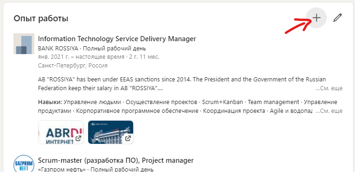Open Information Technology Service Delivery Manager position

117,39
